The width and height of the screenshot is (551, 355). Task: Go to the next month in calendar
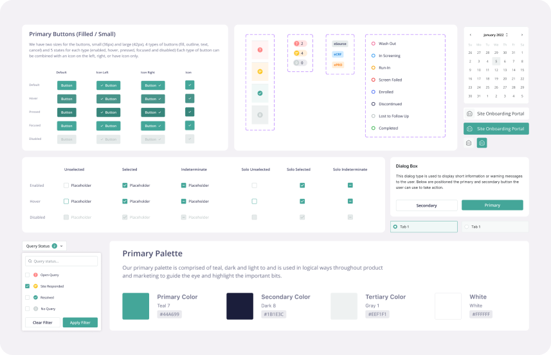521,35
